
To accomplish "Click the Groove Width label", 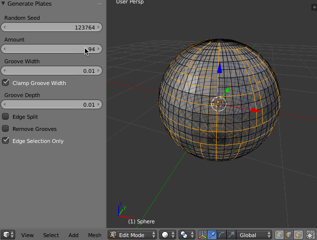I will click(22, 61).
